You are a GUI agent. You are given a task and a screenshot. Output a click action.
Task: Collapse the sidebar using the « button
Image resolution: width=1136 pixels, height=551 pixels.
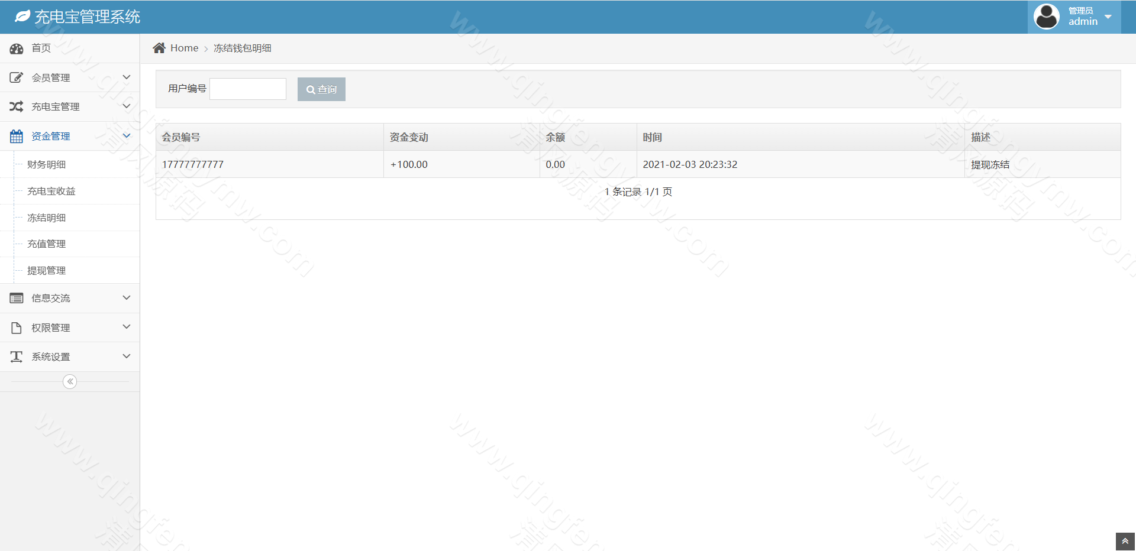69,381
